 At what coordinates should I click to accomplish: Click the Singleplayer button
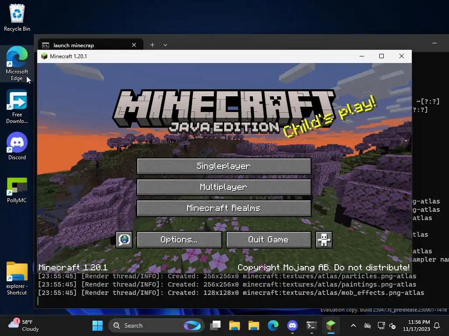point(224,166)
